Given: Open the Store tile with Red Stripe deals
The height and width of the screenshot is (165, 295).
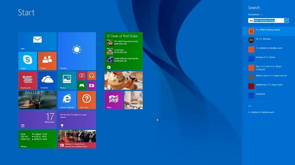Looking at the screenshot, I should (124, 51).
